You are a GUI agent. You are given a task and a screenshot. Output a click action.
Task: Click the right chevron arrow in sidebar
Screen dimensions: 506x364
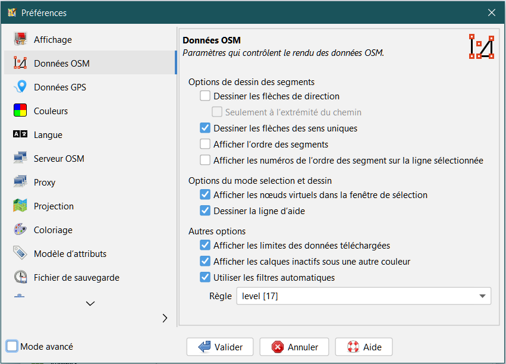[165, 318]
